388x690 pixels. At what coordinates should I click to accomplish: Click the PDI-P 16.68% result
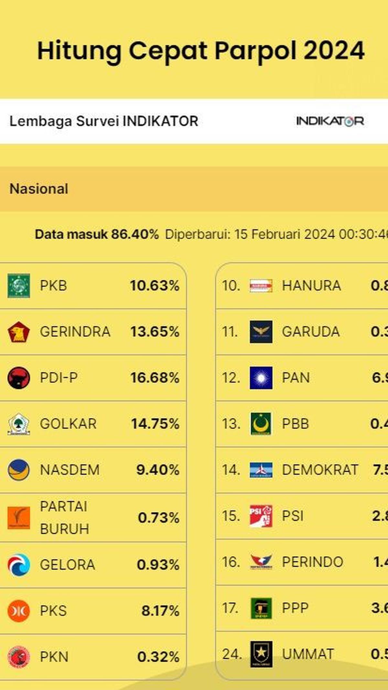pos(155,378)
